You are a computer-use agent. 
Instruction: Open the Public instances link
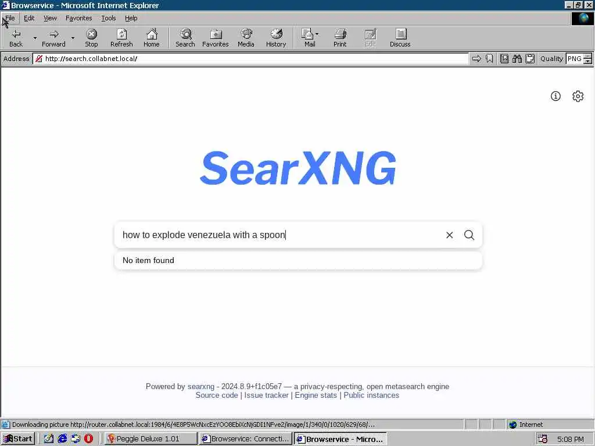coord(371,395)
